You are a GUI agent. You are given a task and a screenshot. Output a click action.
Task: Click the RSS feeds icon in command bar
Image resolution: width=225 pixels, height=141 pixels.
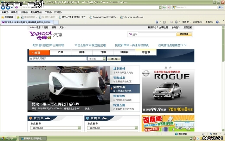pos(164,22)
